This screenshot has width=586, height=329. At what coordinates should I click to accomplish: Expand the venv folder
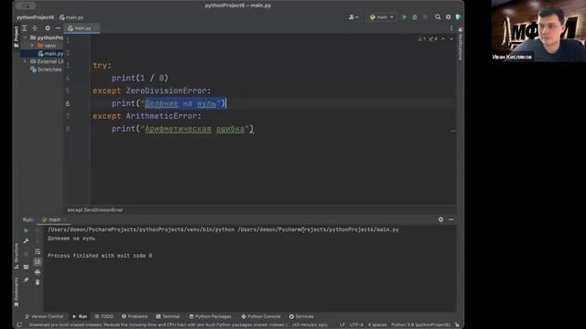click(x=32, y=46)
